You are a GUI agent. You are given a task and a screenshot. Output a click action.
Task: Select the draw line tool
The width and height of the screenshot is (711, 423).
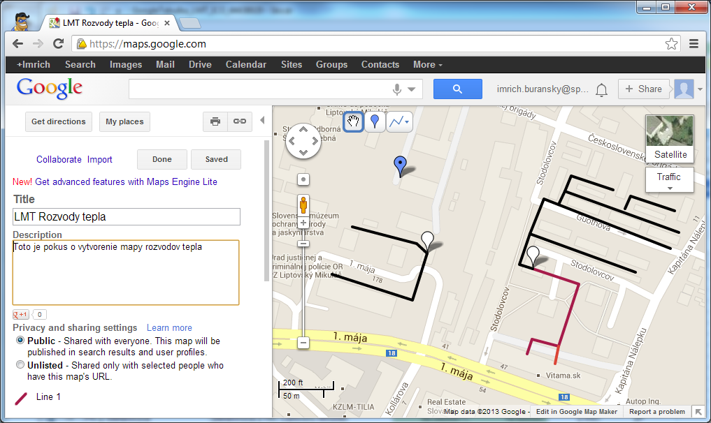pos(396,121)
